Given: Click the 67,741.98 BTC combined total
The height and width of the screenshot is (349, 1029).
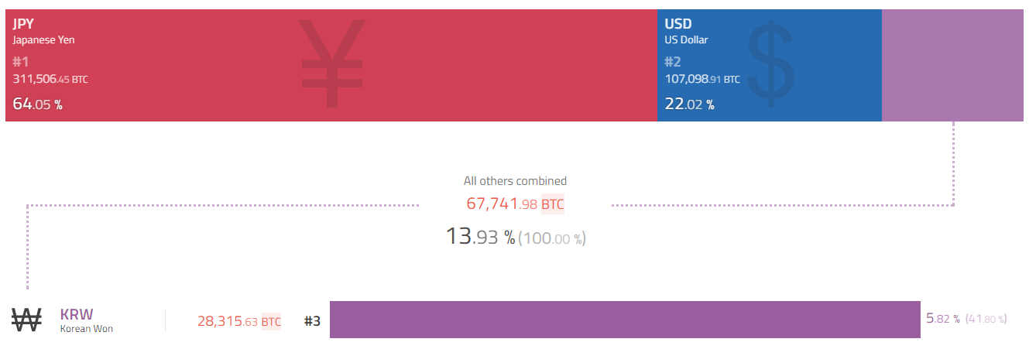Looking at the screenshot, I should point(515,204).
